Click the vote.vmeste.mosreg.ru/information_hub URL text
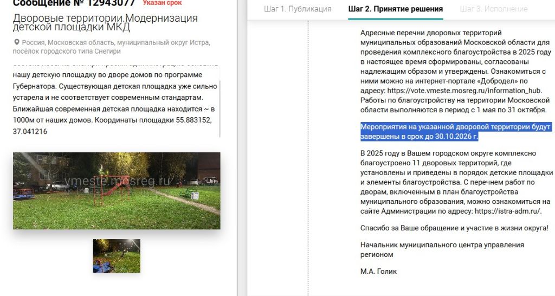The height and width of the screenshot is (296, 555). (x=464, y=91)
